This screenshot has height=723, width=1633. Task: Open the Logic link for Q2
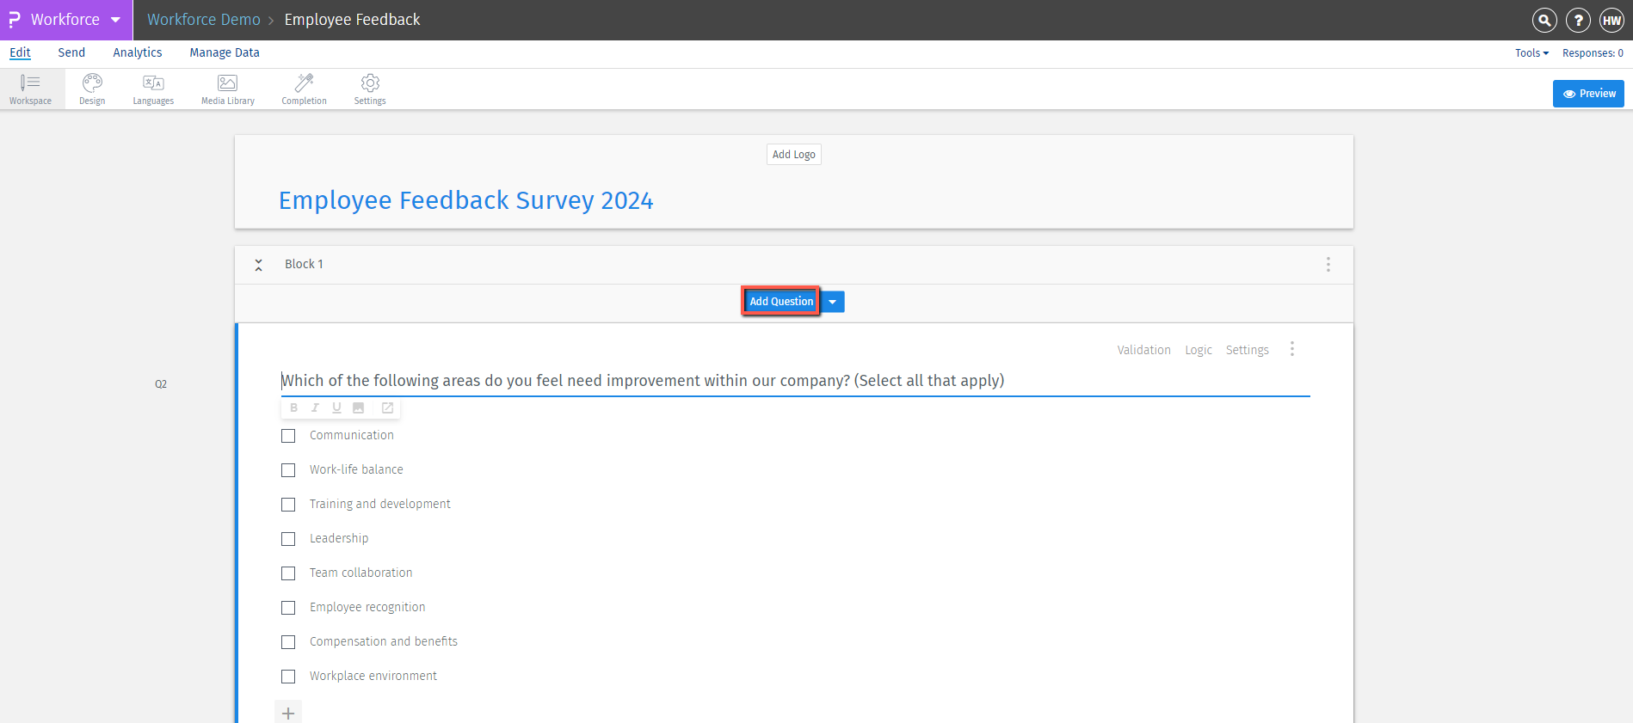coord(1198,350)
